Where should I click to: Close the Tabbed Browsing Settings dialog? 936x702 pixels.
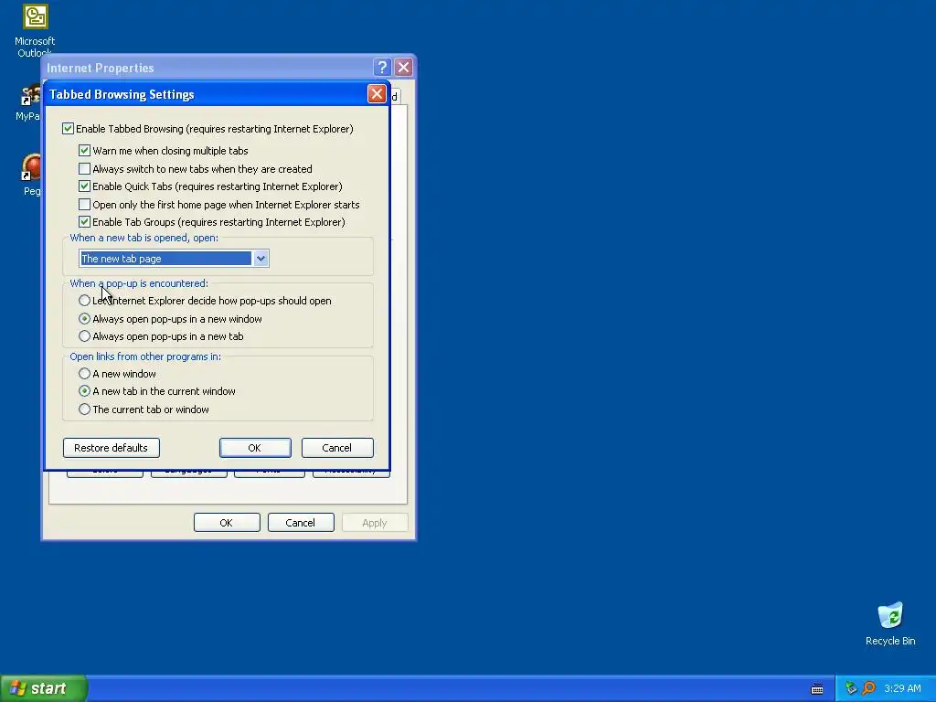click(377, 94)
